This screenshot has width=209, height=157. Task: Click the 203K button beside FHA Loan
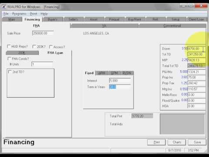22,53
